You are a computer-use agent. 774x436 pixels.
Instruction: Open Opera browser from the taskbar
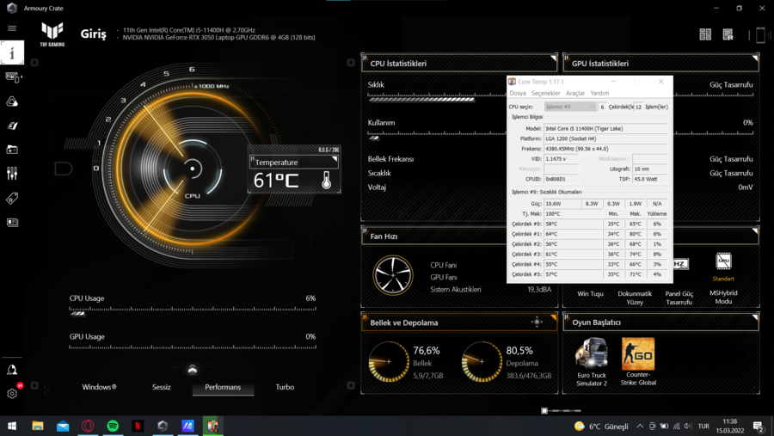88,426
